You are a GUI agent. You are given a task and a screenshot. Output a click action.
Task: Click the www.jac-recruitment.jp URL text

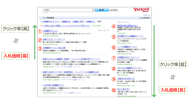click(x=51, y=36)
